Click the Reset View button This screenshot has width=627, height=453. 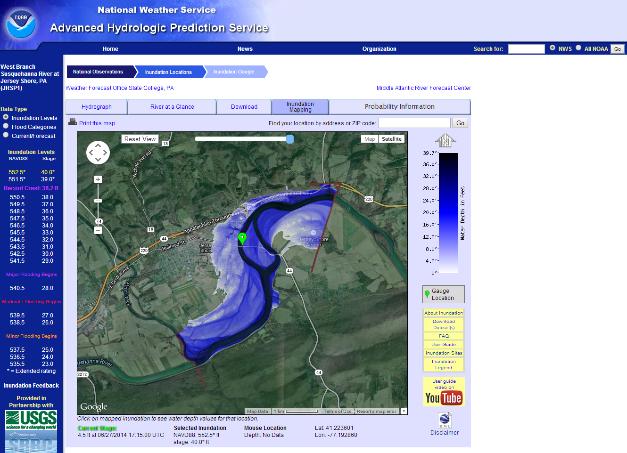pos(140,139)
